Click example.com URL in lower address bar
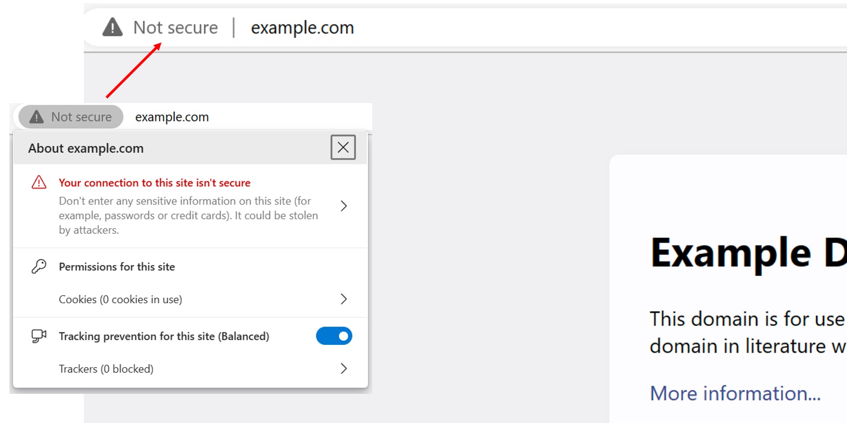The width and height of the screenshot is (847, 423). 172,117
